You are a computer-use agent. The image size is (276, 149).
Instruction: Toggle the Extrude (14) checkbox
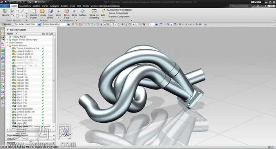13,89
